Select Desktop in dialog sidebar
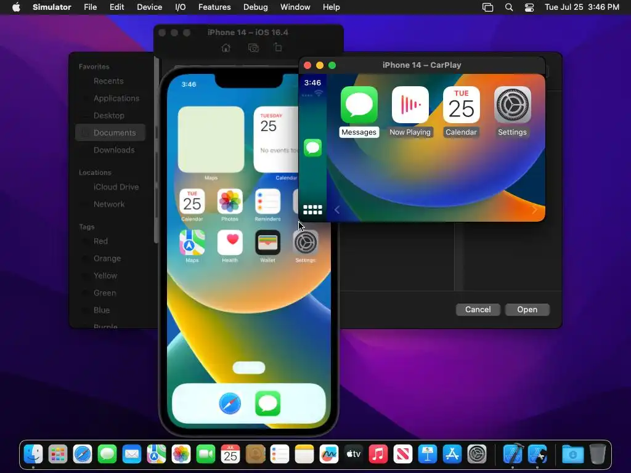 (x=110, y=115)
